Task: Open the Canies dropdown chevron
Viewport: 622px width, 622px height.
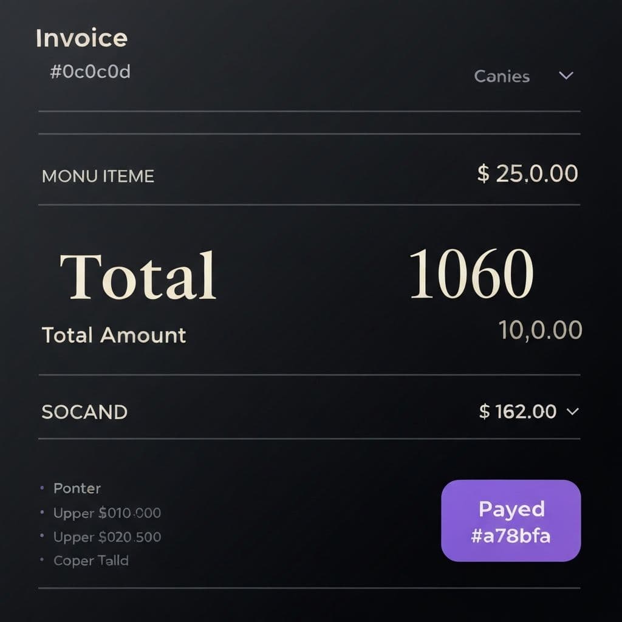Action: (566, 76)
